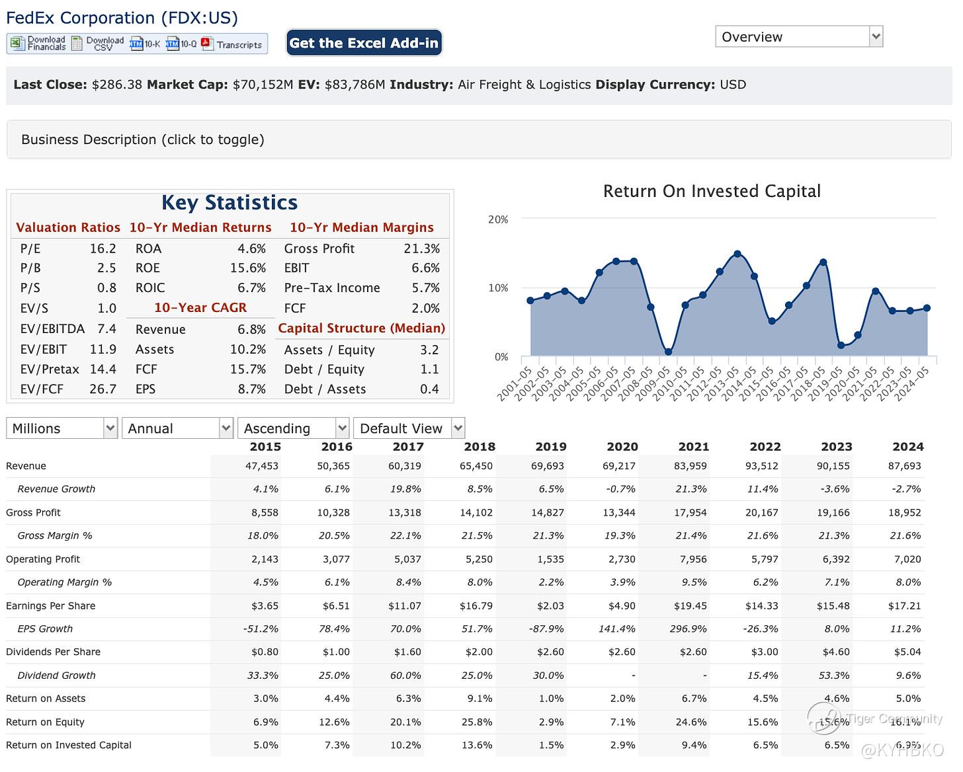Image resolution: width=963 pixels, height=772 pixels.
Task: Open the 10-Q HTML filing icon
Action: tap(173, 44)
